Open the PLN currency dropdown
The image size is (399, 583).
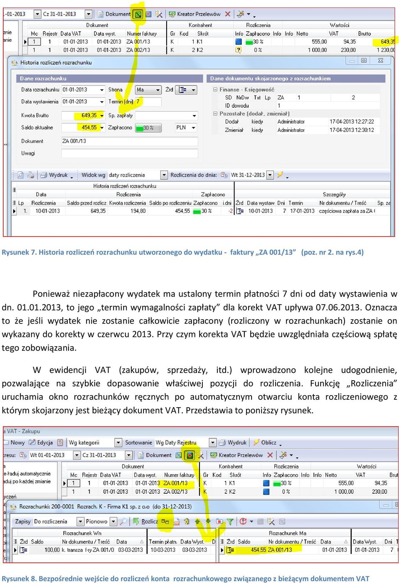tap(194, 128)
